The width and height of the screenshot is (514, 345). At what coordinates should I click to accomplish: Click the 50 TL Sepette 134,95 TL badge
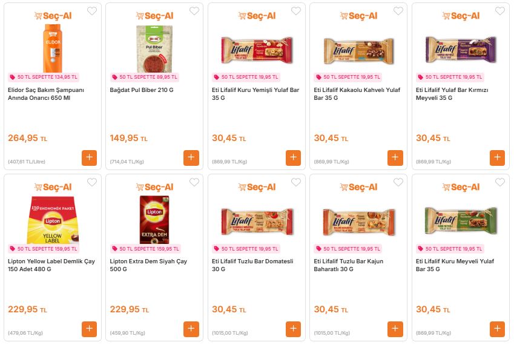[44, 77]
